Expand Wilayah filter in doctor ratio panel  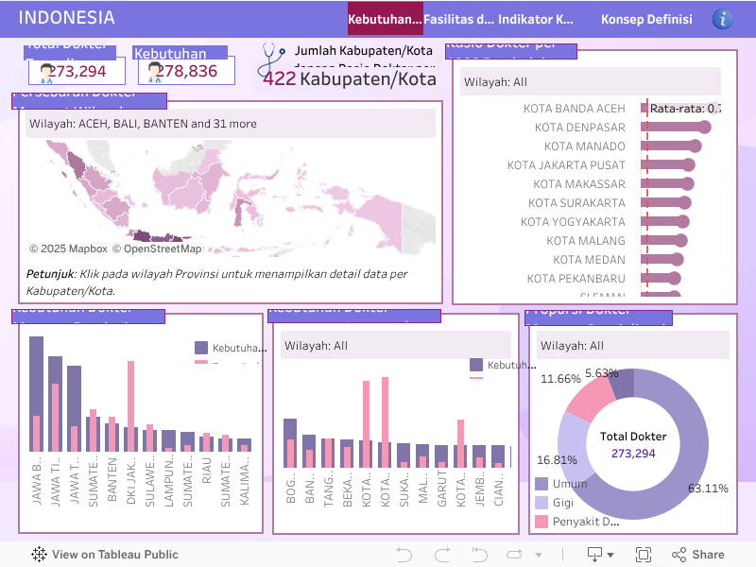[590, 82]
